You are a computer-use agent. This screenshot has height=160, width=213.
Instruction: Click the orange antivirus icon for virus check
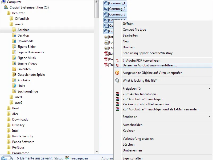tap(117, 73)
